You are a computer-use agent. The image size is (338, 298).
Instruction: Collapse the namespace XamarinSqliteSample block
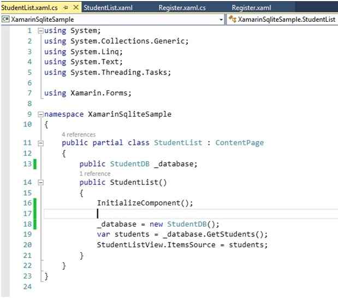(x=40, y=114)
